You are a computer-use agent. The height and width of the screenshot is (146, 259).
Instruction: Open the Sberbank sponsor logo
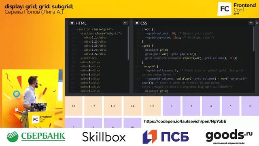point(36,136)
